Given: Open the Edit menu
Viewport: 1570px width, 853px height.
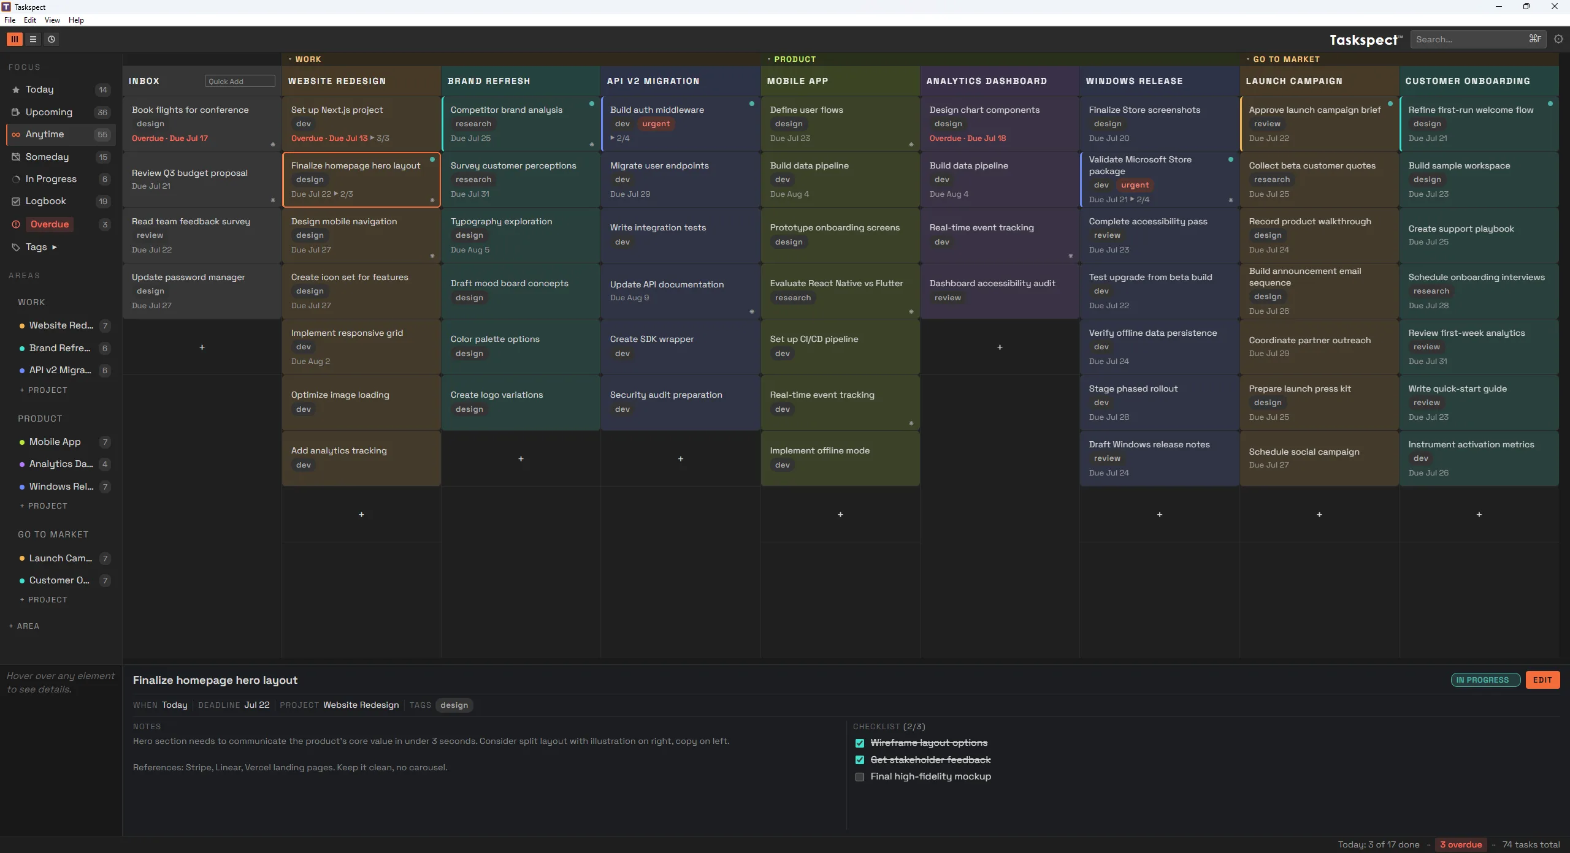Looking at the screenshot, I should click(29, 20).
